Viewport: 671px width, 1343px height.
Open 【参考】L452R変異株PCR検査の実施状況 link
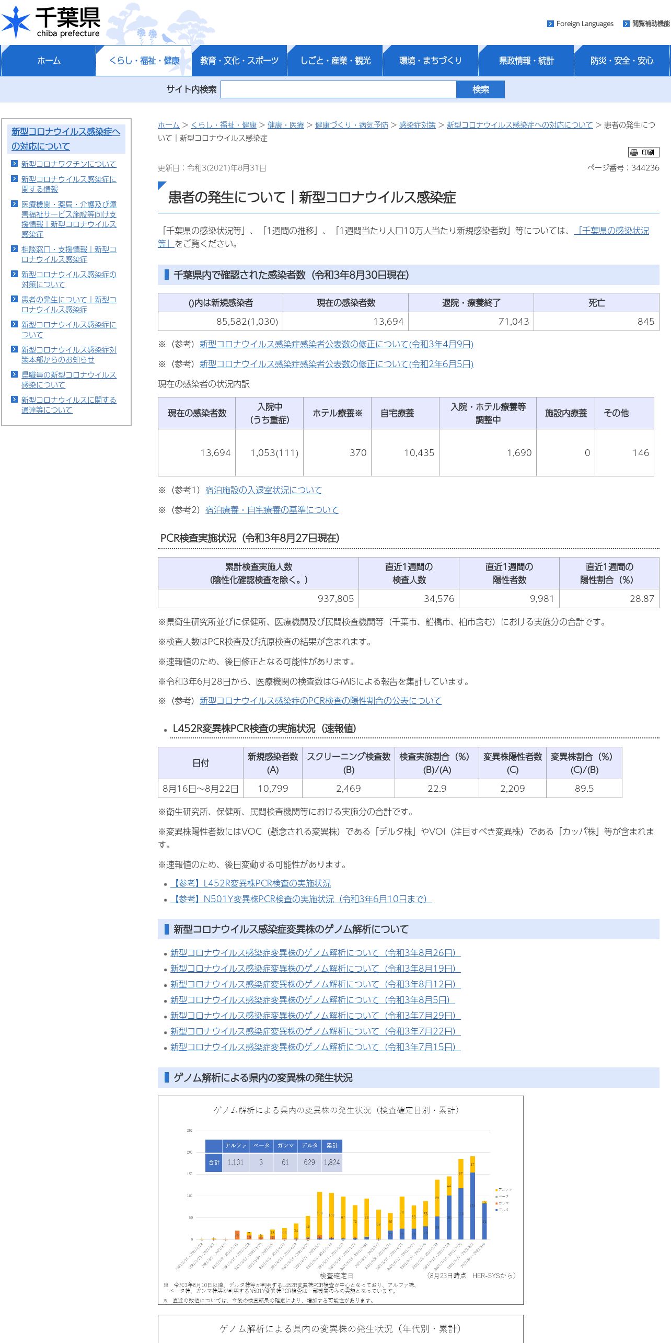tap(251, 883)
